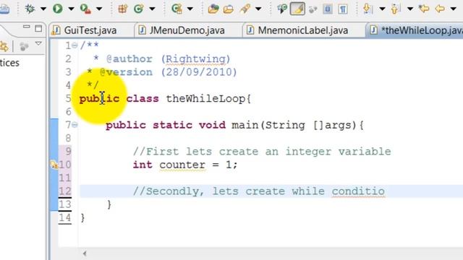463x260 pixels.
Task: Click the Toggle Breadcrumb icon
Action: point(282,9)
